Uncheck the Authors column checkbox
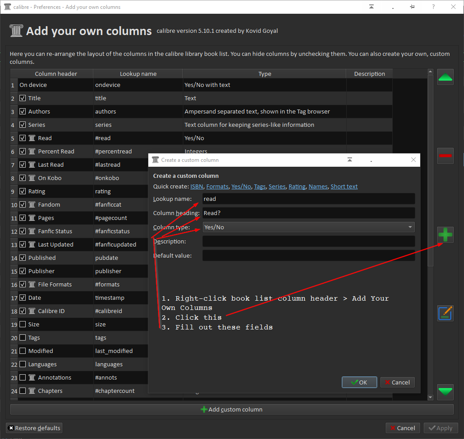Image resolution: width=464 pixels, height=439 pixels. [x=23, y=111]
